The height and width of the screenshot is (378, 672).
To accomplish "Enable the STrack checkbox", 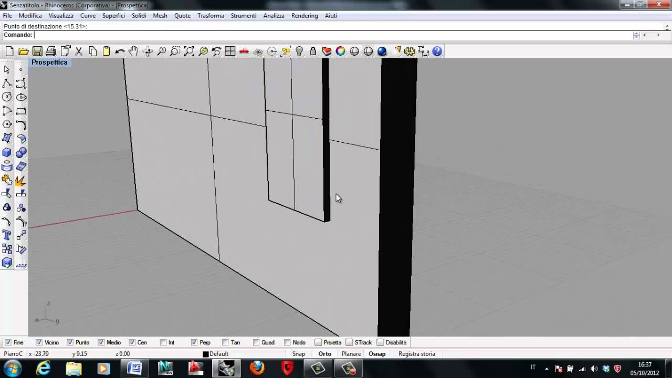I will [349, 342].
